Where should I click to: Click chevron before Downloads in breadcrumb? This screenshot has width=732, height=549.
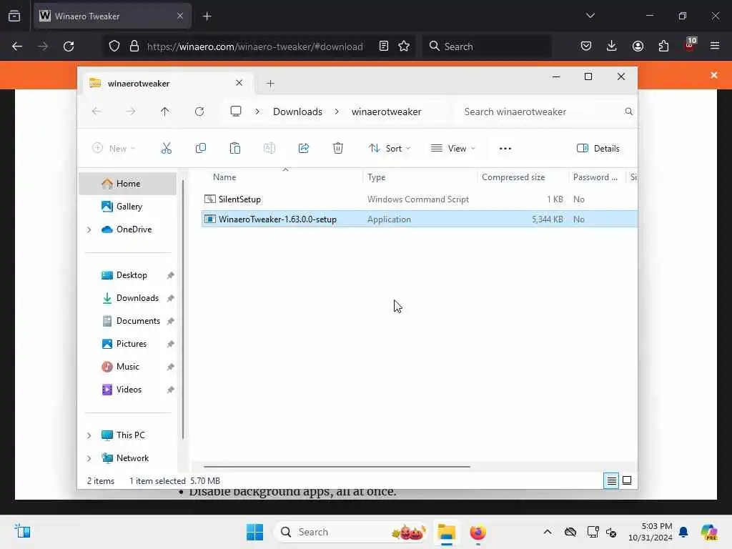click(x=257, y=112)
